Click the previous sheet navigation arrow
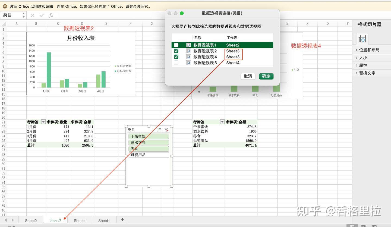The width and height of the screenshot is (391, 227). (5, 220)
